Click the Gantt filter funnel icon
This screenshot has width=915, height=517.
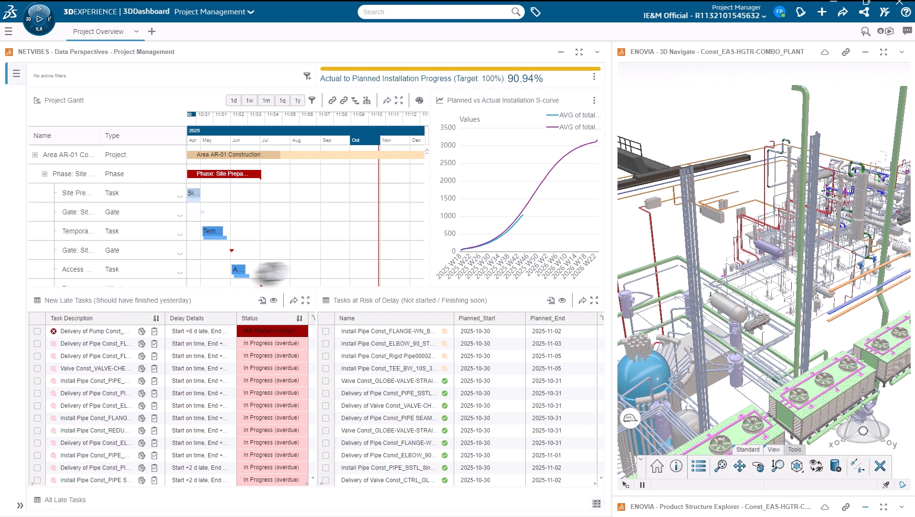click(x=312, y=100)
